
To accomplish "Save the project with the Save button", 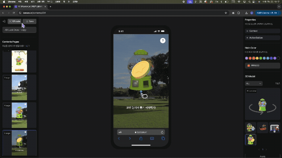I will pyautogui.click(x=29, y=21).
